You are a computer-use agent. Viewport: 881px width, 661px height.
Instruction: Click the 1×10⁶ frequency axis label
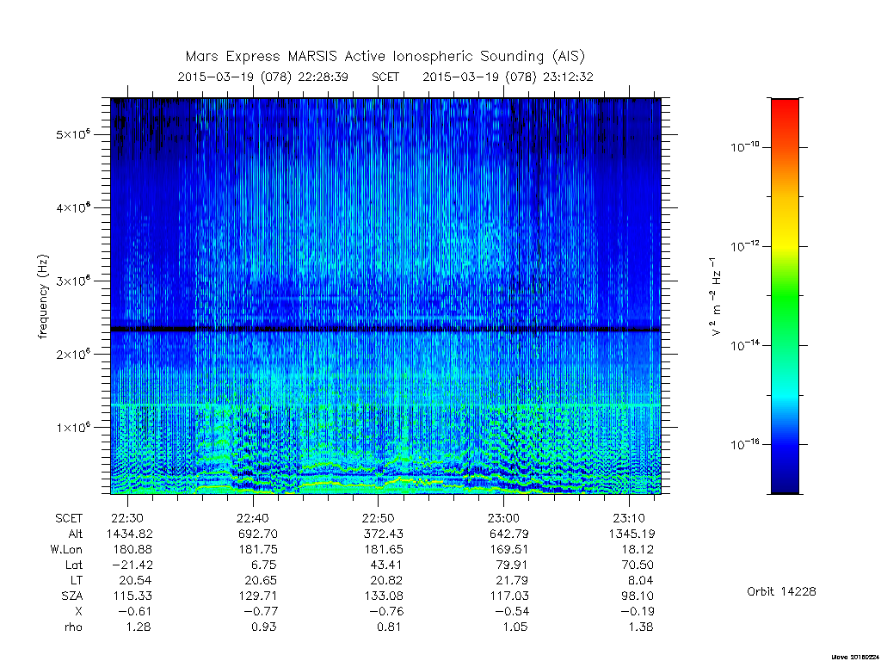point(74,427)
